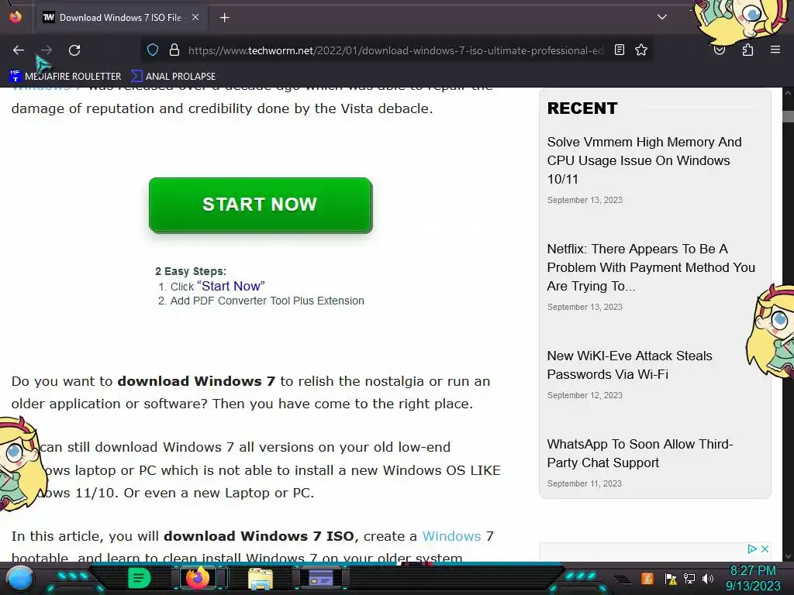Follow the blue Windows link in article
This screenshot has height=595, width=794.
452,536
